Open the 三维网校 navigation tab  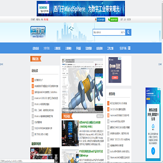[68, 48]
